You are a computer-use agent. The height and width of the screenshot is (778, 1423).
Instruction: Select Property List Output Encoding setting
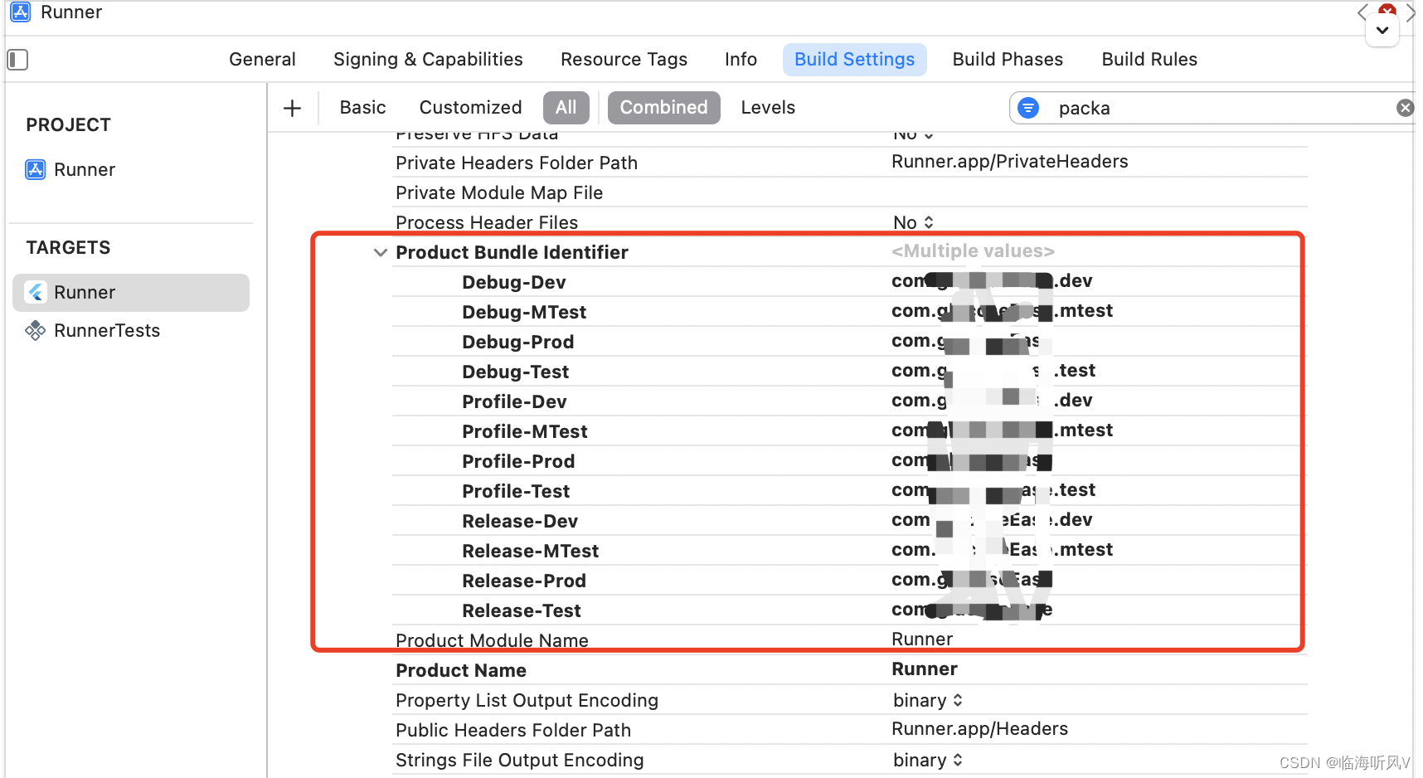[527, 700]
